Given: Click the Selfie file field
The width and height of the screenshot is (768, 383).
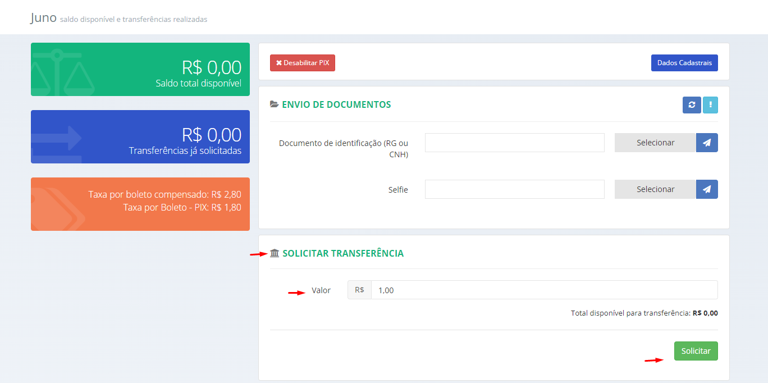Looking at the screenshot, I should click(x=515, y=189).
